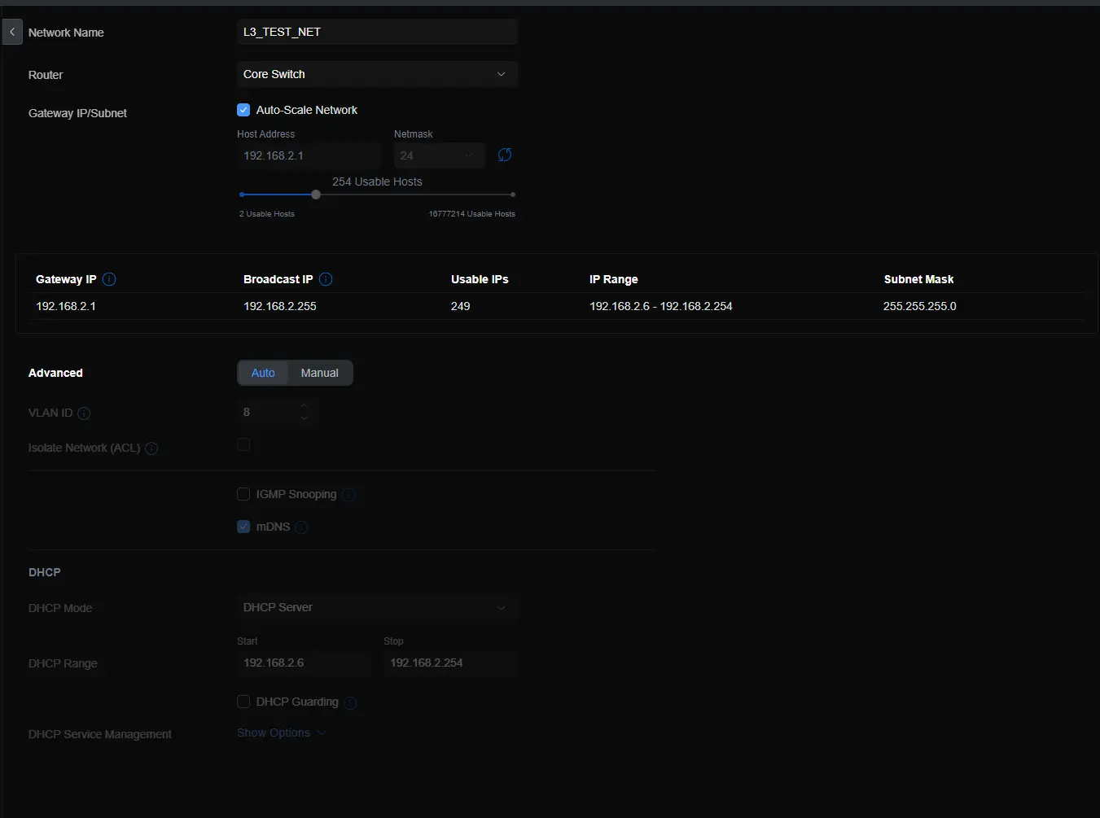Click the mDNS info icon
Viewport: 1100px width, 818px height.
pyautogui.click(x=301, y=527)
